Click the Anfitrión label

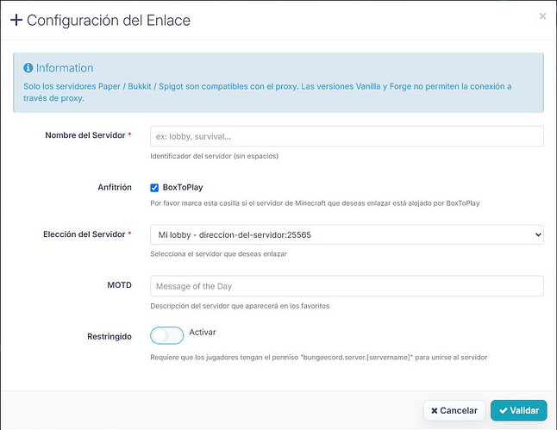click(x=115, y=187)
